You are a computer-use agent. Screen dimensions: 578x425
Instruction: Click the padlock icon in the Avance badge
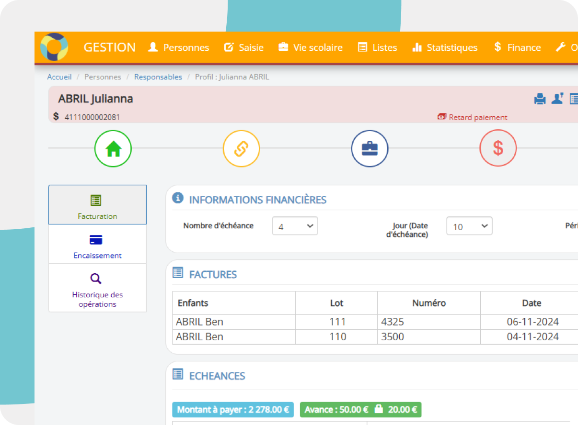click(379, 409)
